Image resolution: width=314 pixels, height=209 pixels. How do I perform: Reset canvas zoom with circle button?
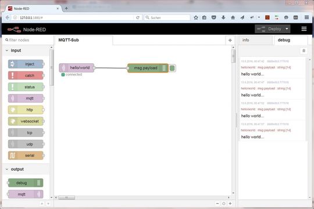pyautogui.click(x=224, y=203)
